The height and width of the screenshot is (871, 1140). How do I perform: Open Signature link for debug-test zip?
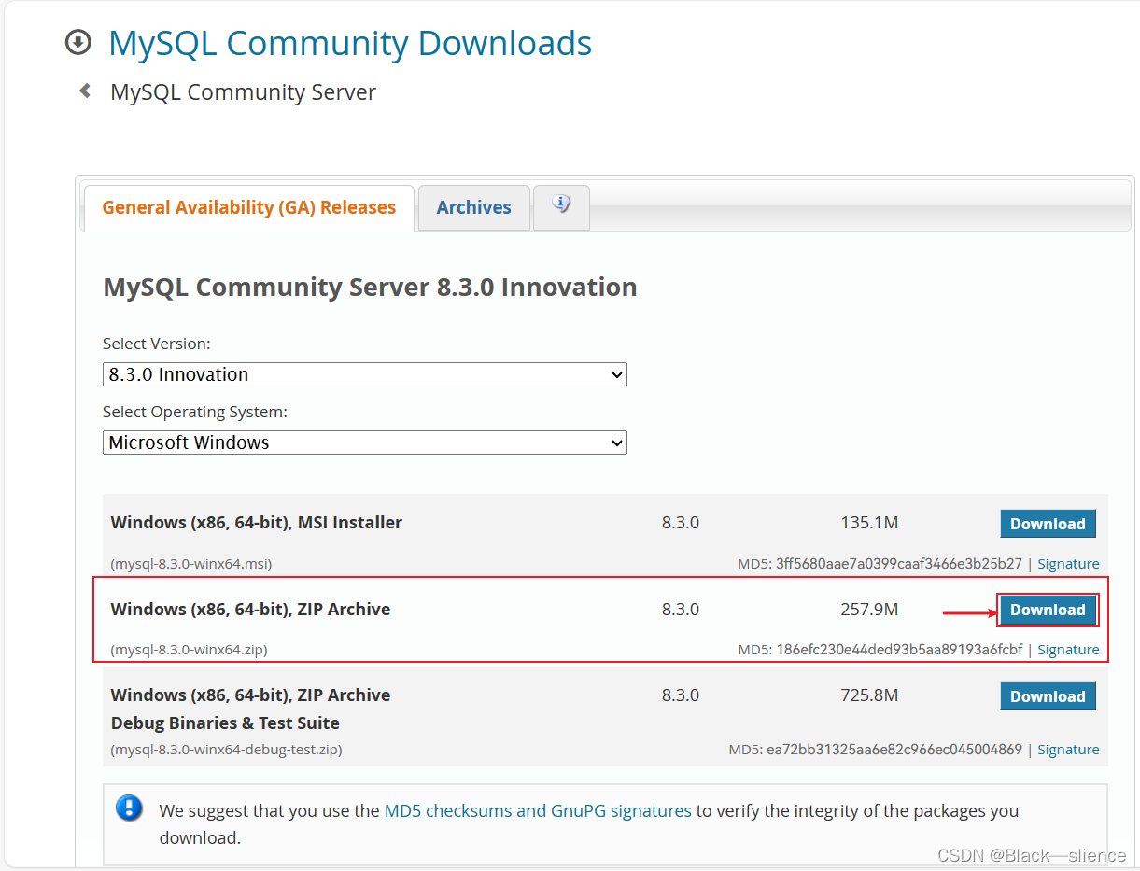click(x=1068, y=750)
